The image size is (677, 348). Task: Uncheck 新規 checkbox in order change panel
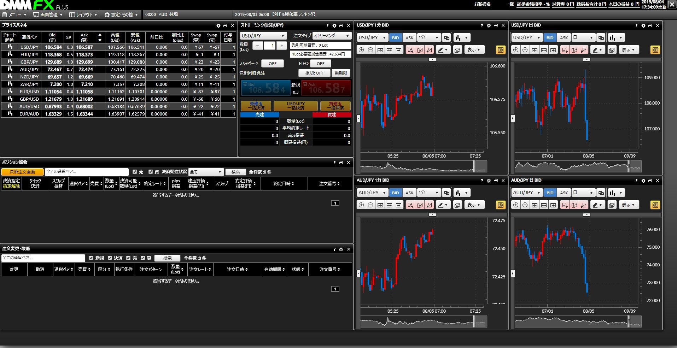pyautogui.click(x=91, y=258)
